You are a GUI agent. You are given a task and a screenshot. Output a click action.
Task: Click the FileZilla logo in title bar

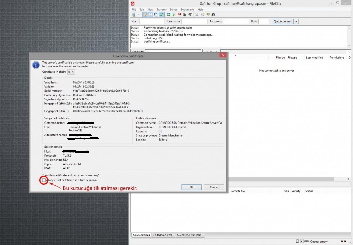pyautogui.click(x=133, y=3)
